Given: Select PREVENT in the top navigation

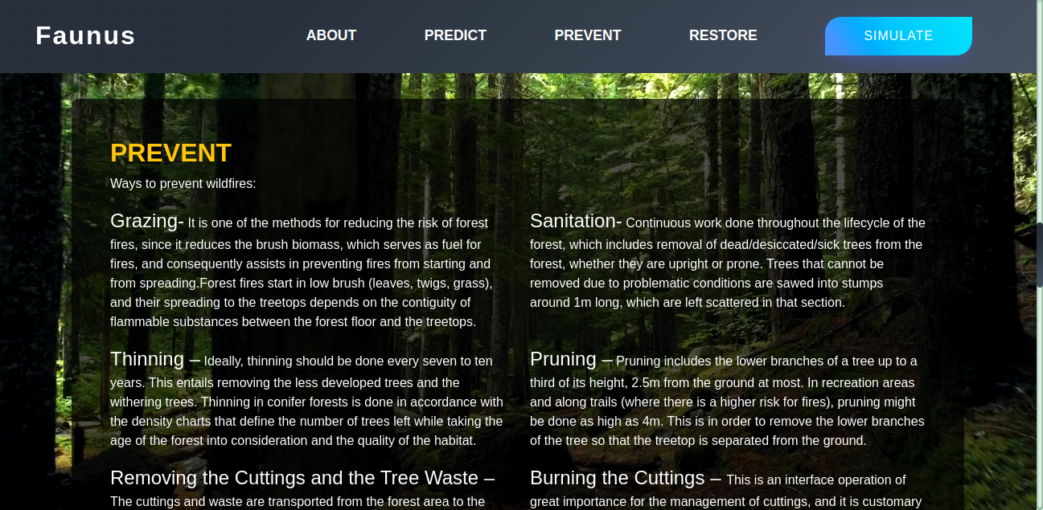Looking at the screenshot, I should [x=588, y=35].
